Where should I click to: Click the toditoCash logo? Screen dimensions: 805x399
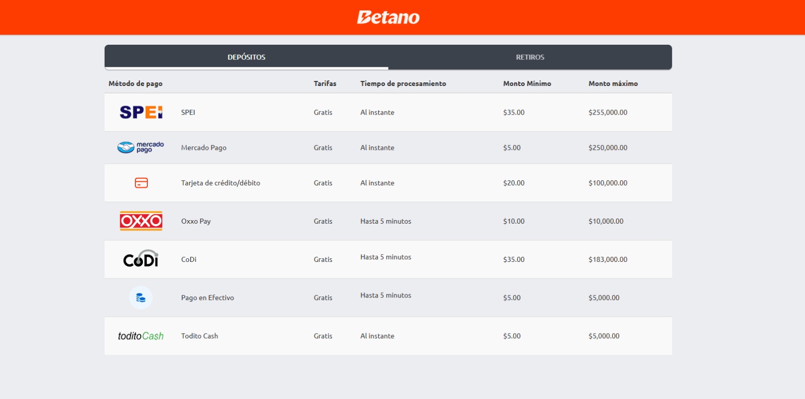141,336
